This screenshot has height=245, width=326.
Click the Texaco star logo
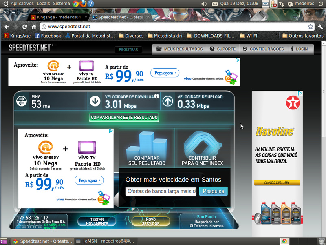tap(293, 102)
